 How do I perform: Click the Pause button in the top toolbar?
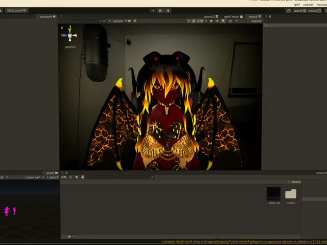click(x=160, y=11)
